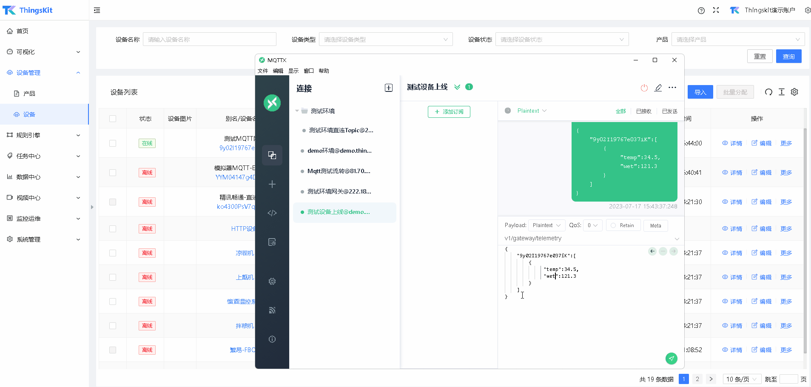Click the new connection plus icon in sidebar
The image size is (811, 387).
click(x=272, y=184)
